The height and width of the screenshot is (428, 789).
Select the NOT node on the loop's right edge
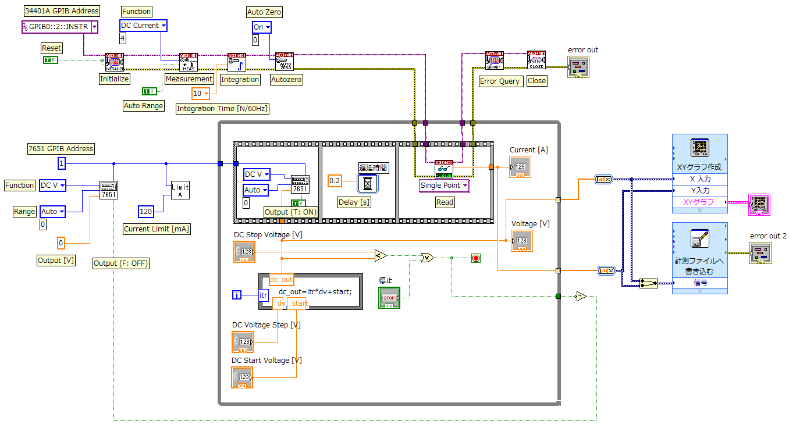tap(581, 296)
